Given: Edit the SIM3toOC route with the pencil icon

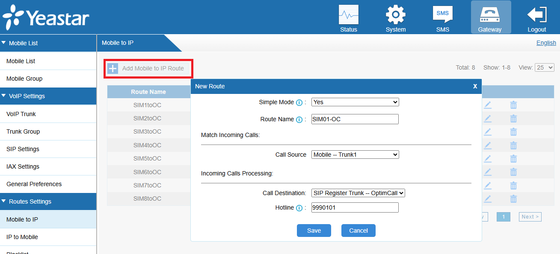Looking at the screenshot, I should tap(488, 131).
